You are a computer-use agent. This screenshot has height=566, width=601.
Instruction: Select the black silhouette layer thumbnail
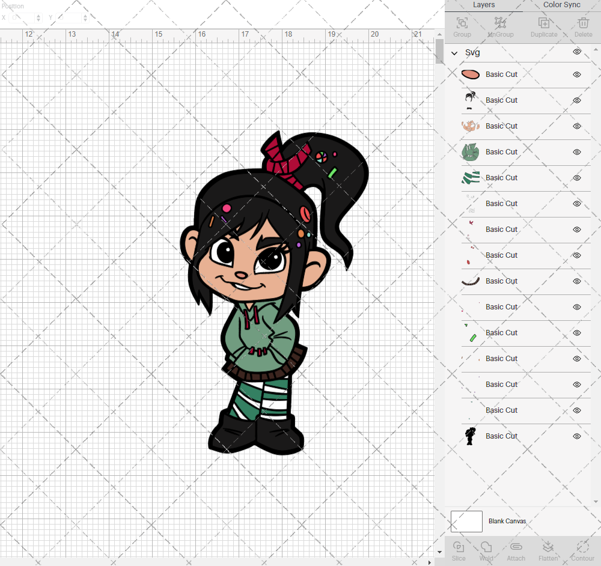471,436
